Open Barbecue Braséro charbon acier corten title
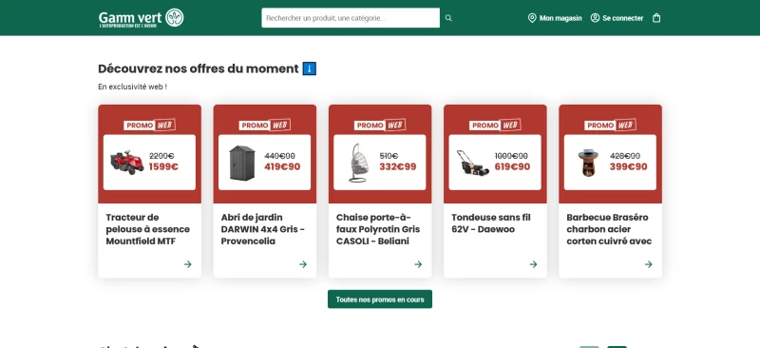 [x=609, y=229]
